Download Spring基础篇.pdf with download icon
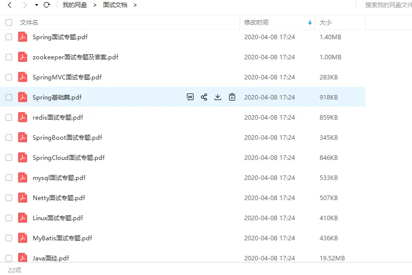412x275 pixels. [218, 97]
